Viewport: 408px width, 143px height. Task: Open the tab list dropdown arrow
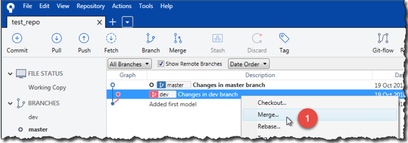(x=127, y=22)
